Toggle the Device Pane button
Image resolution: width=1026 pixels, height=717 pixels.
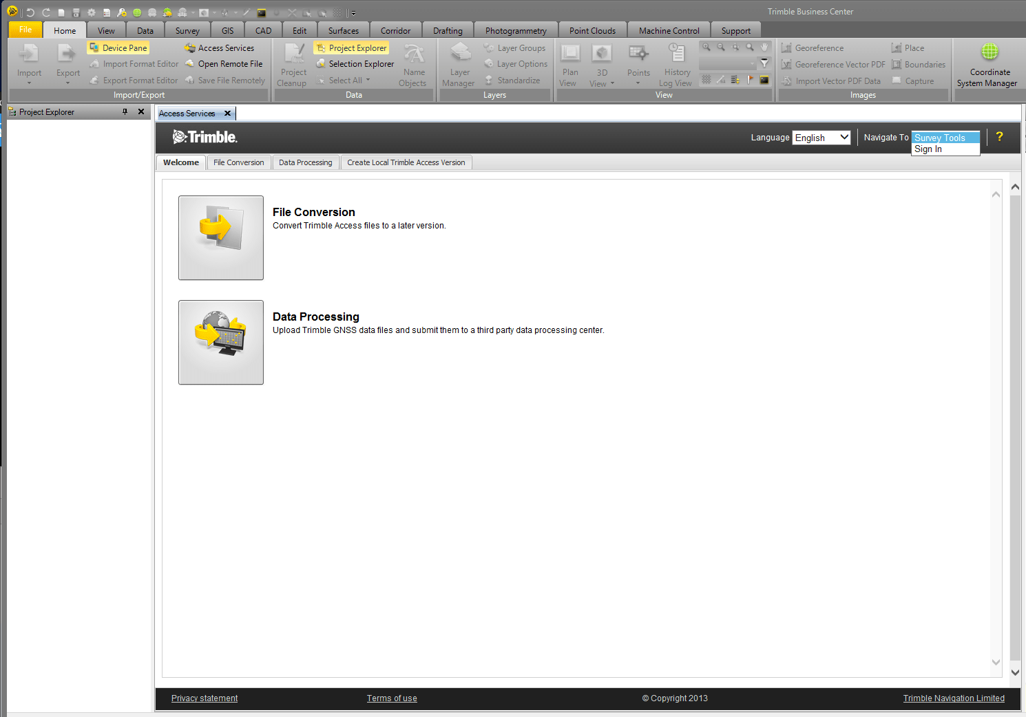point(118,48)
